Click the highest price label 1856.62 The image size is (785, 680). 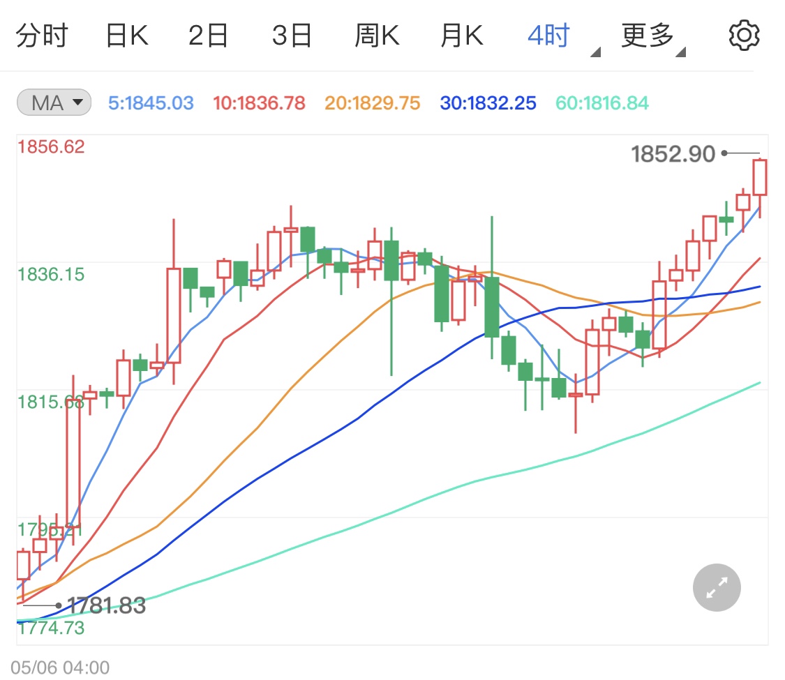click(50, 146)
